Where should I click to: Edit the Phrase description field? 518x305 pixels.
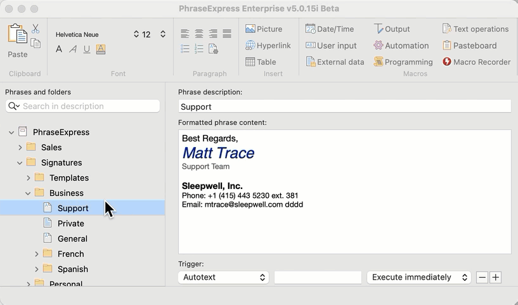pos(344,107)
